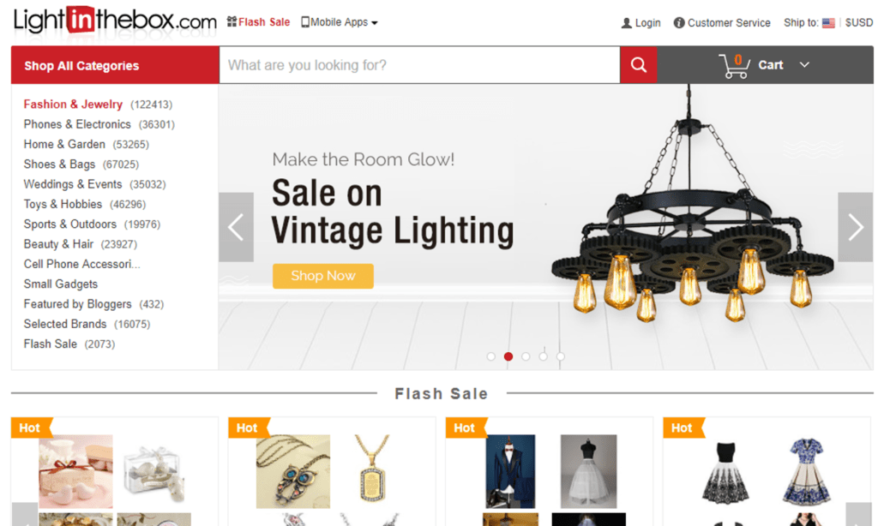
Task: Click the search input field
Action: click(x=419, y=65)
